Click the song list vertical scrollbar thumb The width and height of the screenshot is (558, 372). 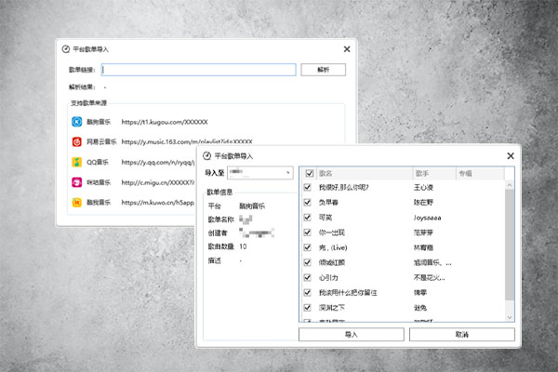point(510,245)
